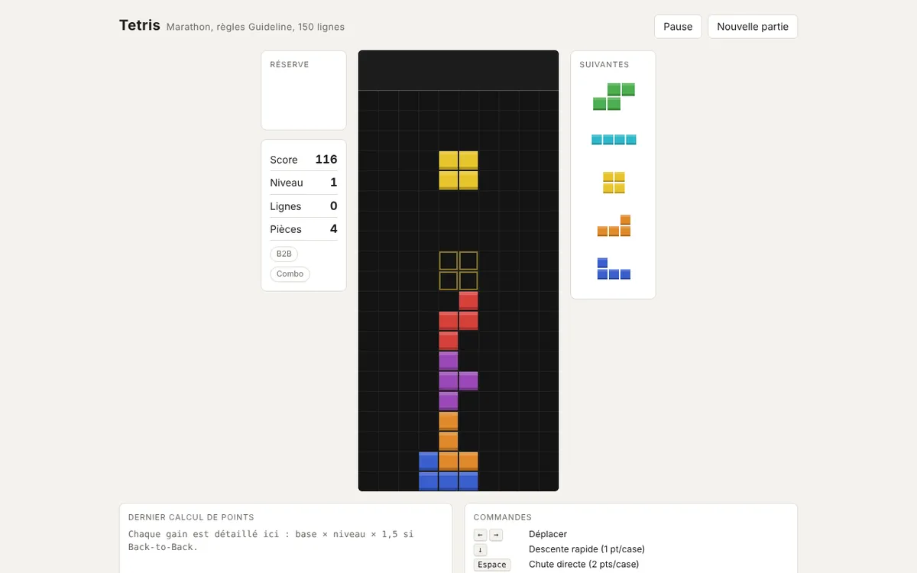Click the 'Dernier calcul de points' heading
This screenshot has height=573, width=917.
point(191,517)
